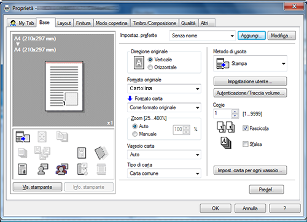Click the red multi-user account track icon

coord(62,169)
